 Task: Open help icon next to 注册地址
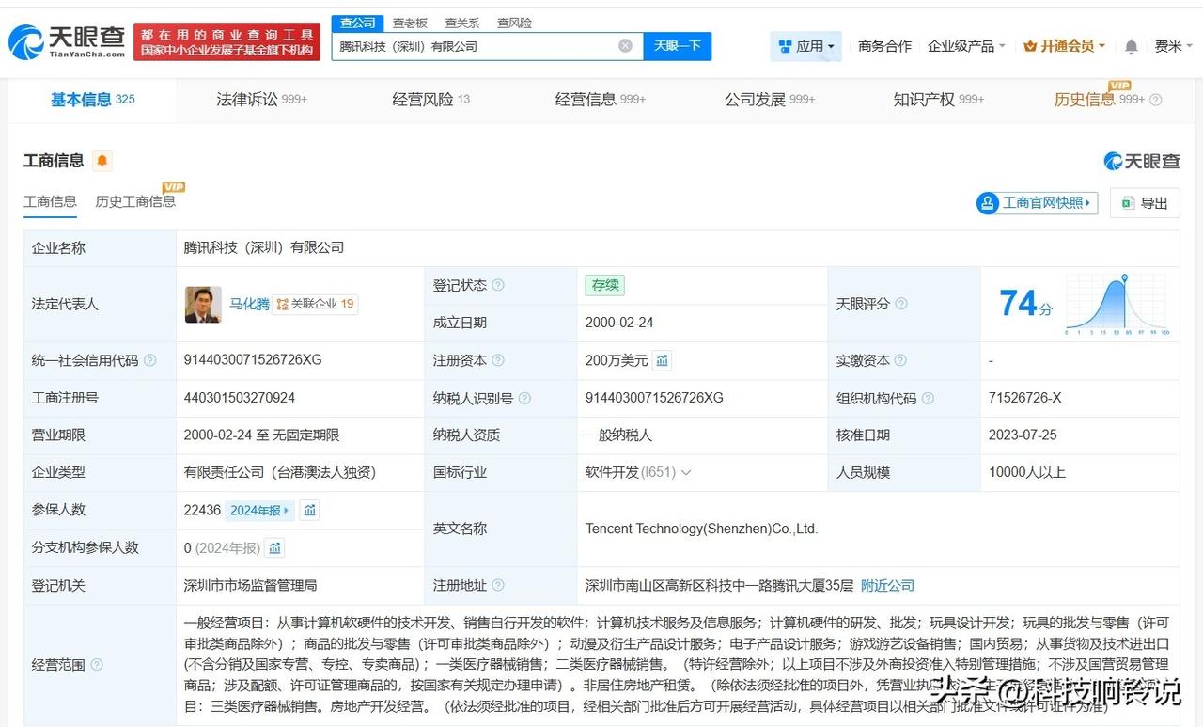498,585
